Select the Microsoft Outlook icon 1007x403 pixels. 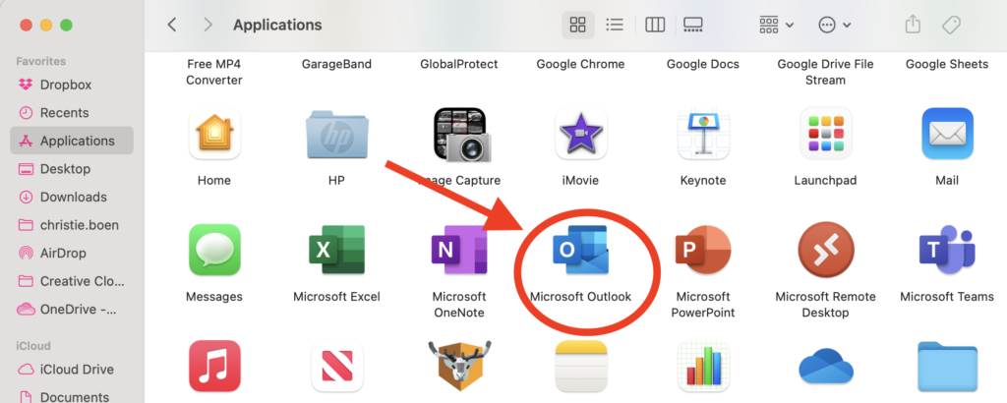click(x=580, y=251)
